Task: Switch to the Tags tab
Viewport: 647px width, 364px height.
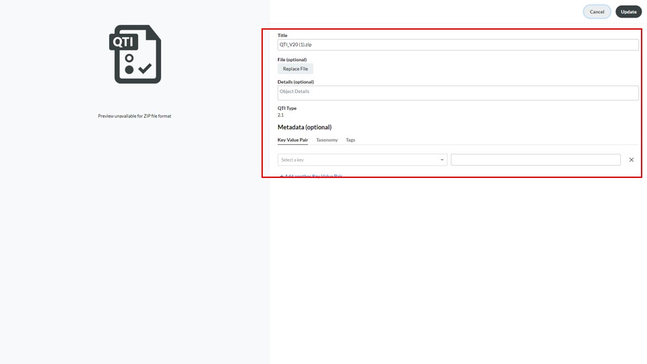Action: click(350, 140)
